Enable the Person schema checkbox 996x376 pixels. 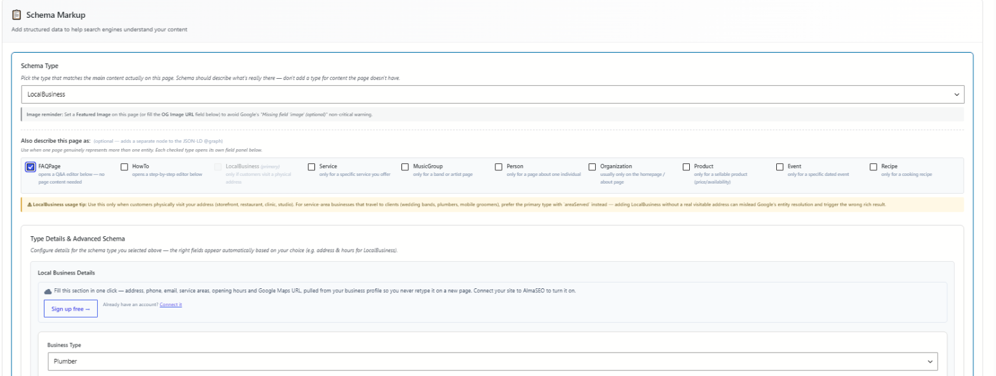point(499,167)
